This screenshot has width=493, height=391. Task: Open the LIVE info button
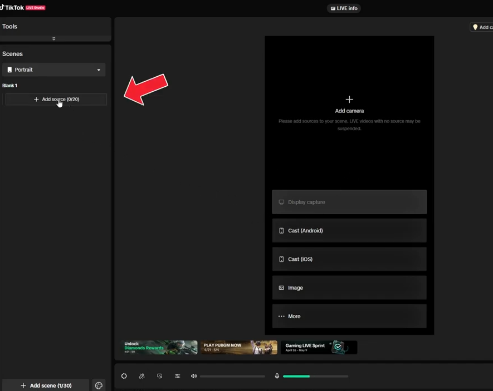(x=344, y=8)
